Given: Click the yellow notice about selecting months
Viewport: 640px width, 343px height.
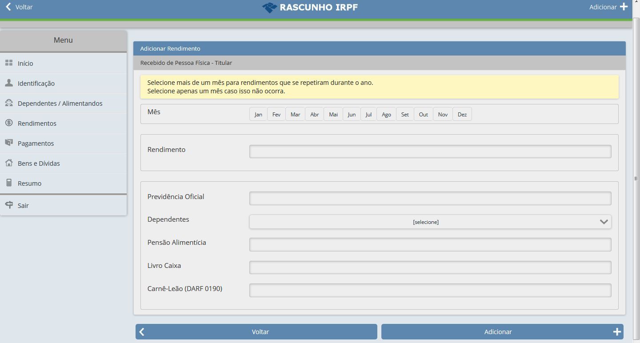Looking at the screenshot, I should (x=380, y=87).
